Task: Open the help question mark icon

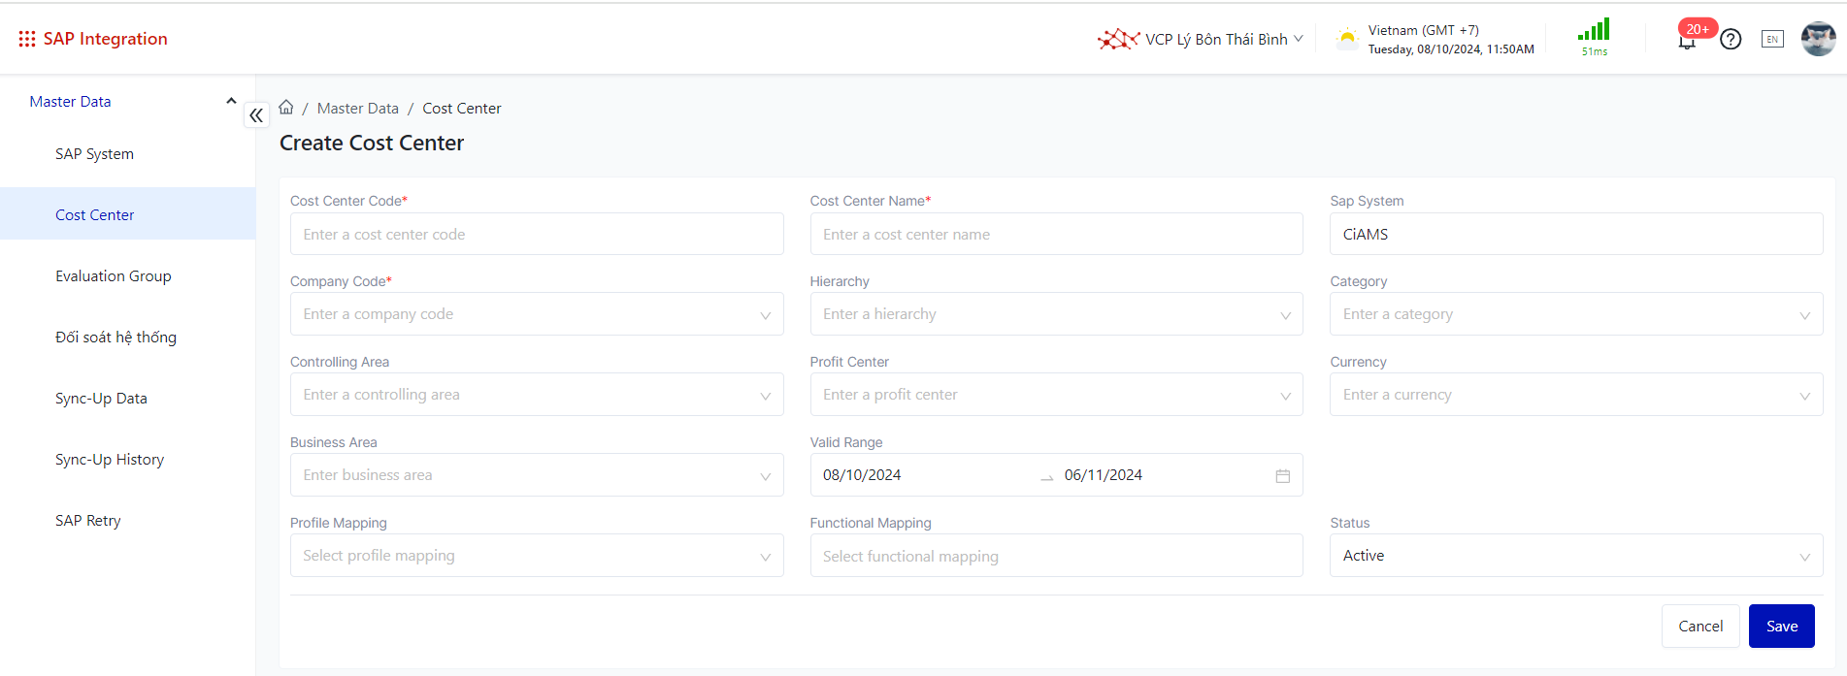Action: pyautogui.click(x=1731, y=40)
